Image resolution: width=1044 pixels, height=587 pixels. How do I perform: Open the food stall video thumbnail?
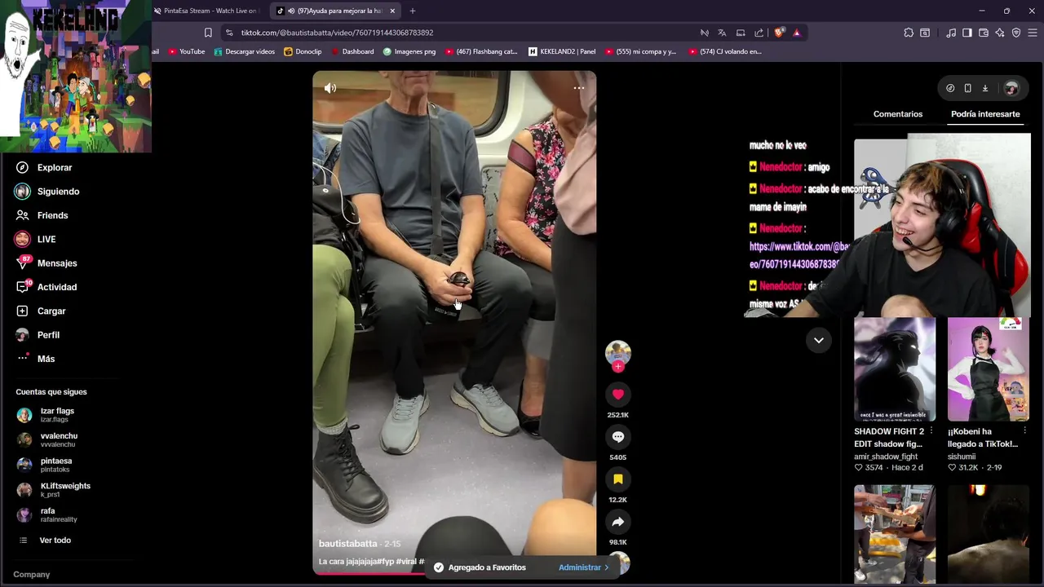click(x=895, y=535)
